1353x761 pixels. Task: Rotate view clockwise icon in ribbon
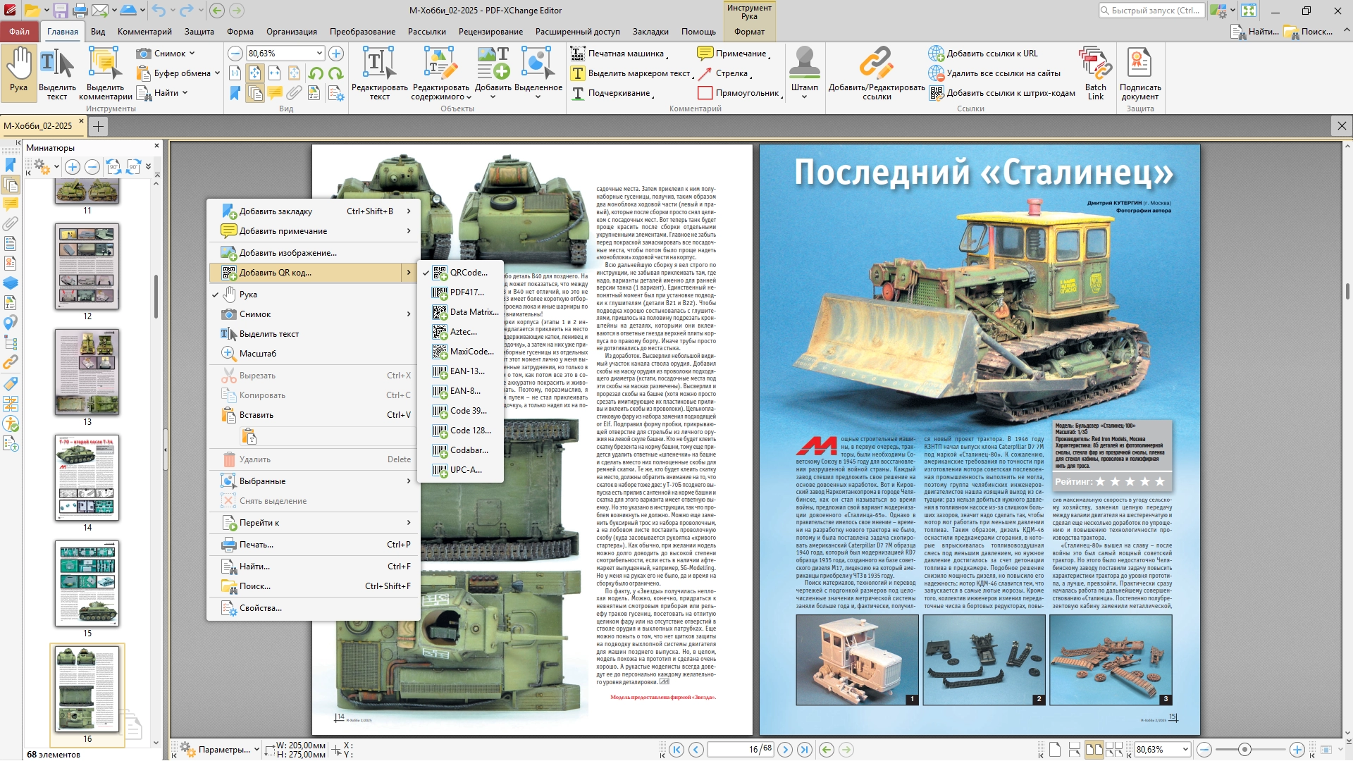click(336, 73)
